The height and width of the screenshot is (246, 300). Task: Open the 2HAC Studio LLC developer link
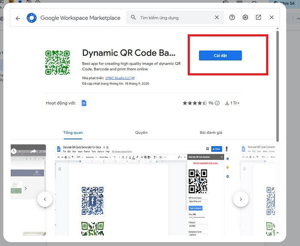120,78
